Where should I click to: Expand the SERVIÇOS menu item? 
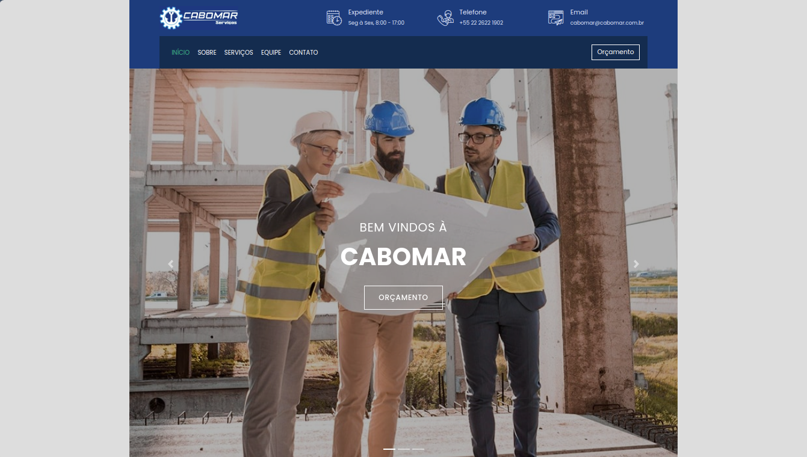238,52
